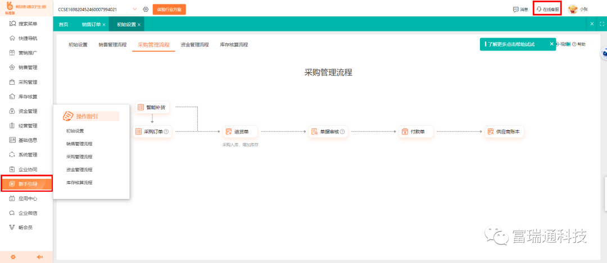Open the 搜索菜单 search menu icon
Screen dimensions: 607x263
12,24
